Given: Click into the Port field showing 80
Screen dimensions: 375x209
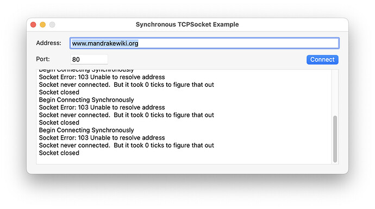Looking at the screenshot, I should coord(89,60).
